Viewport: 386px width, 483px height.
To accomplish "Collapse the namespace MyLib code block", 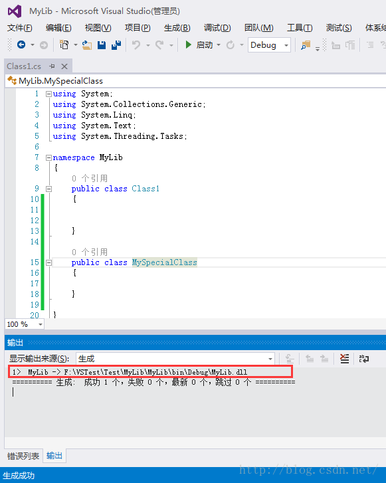I will coord(48,157).
